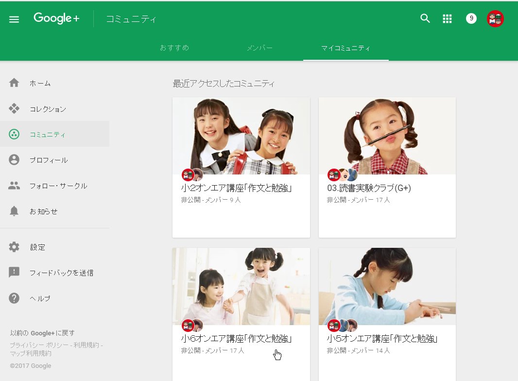
Task: Click the プロフィール person icon
Action: pyautogui.click(x=14, y=159)
